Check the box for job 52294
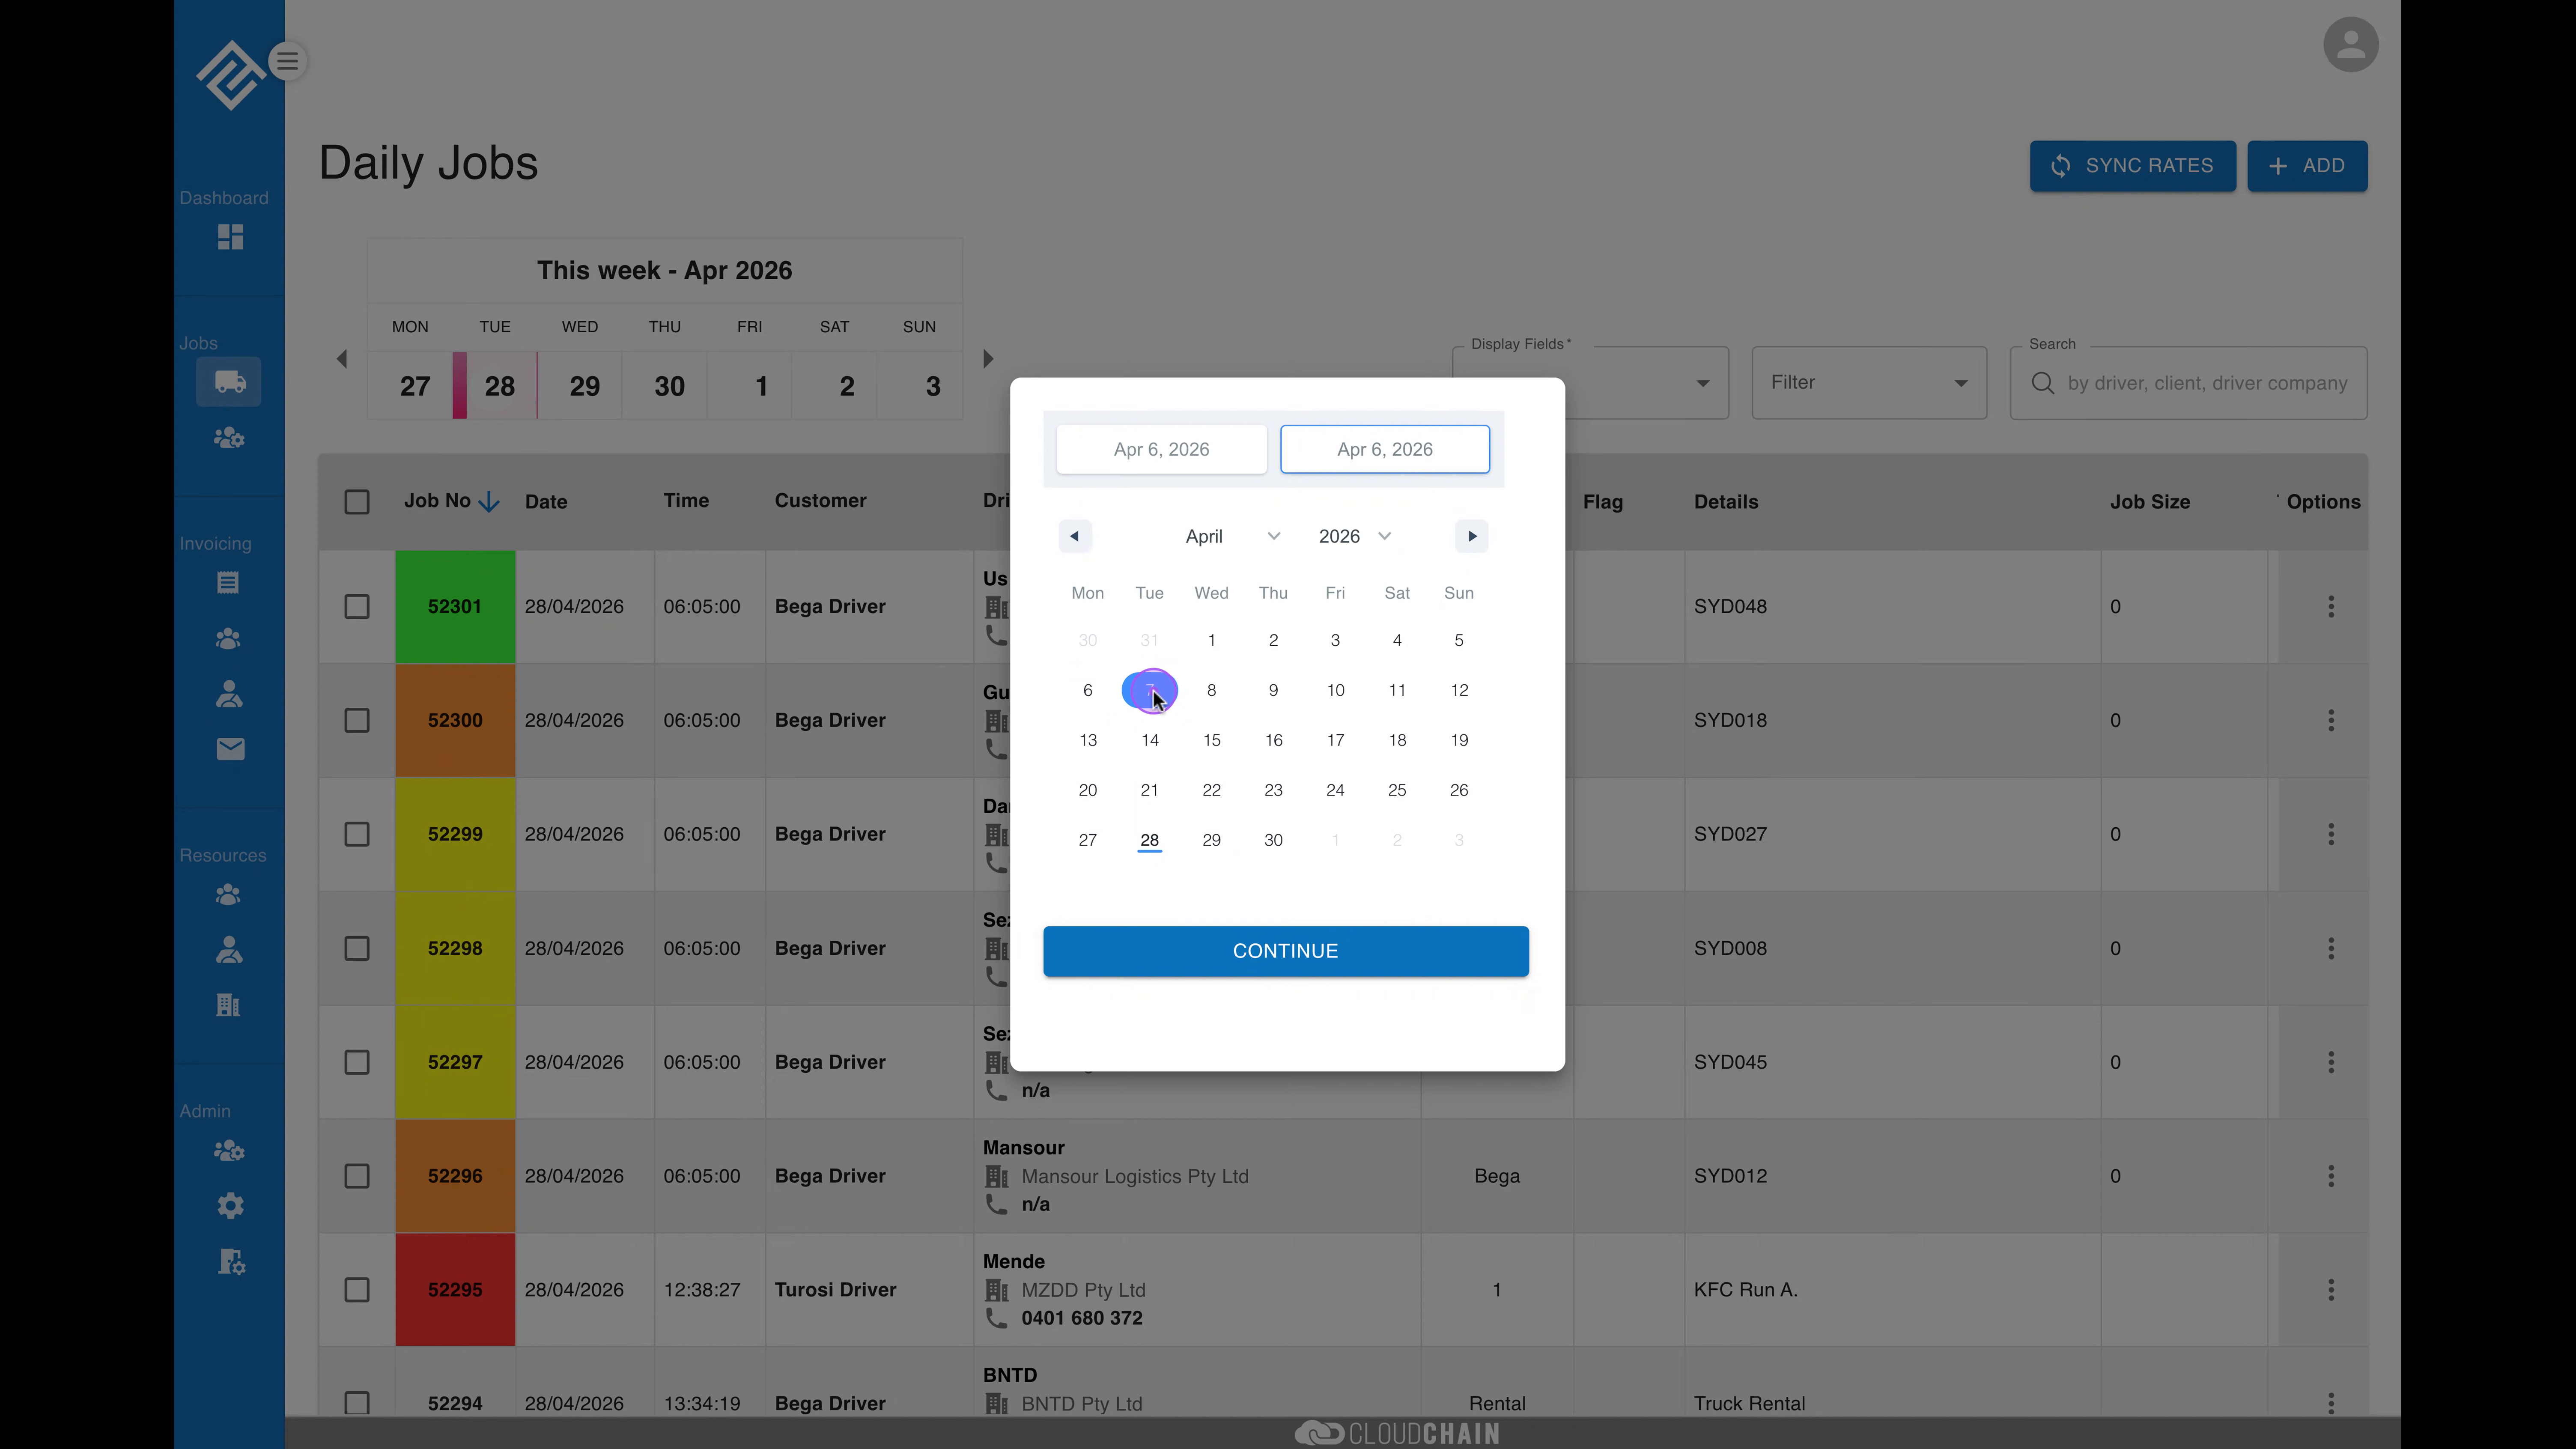Screen dimensions: 2576x1449 click(357, 1404)
